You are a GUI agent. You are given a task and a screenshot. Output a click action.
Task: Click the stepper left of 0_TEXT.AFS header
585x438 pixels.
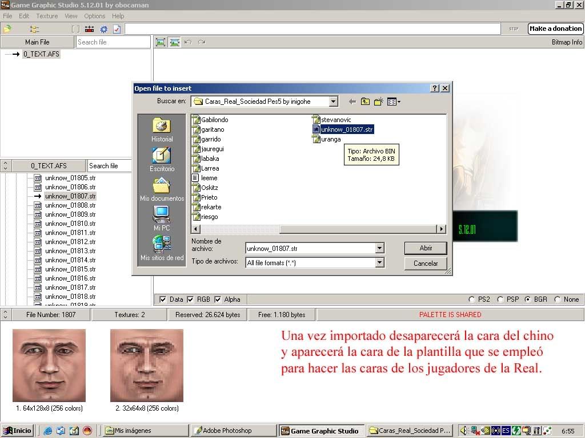click(6, 166)
